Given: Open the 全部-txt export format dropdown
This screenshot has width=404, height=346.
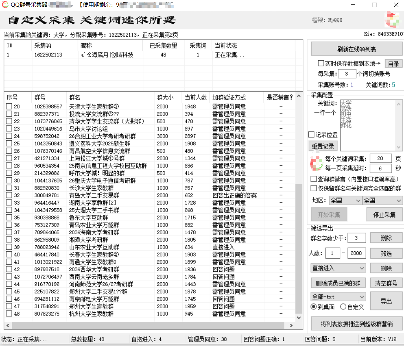Looking at the screenshot, I should 338,297.
